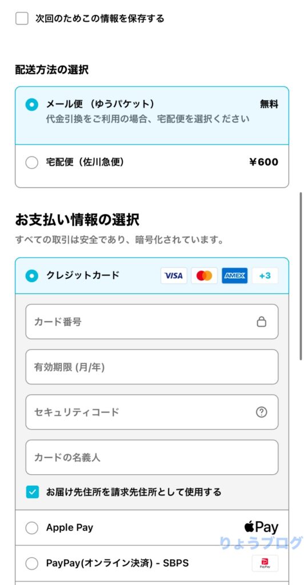Click the Mastercard logo icon

pos(205,276)
